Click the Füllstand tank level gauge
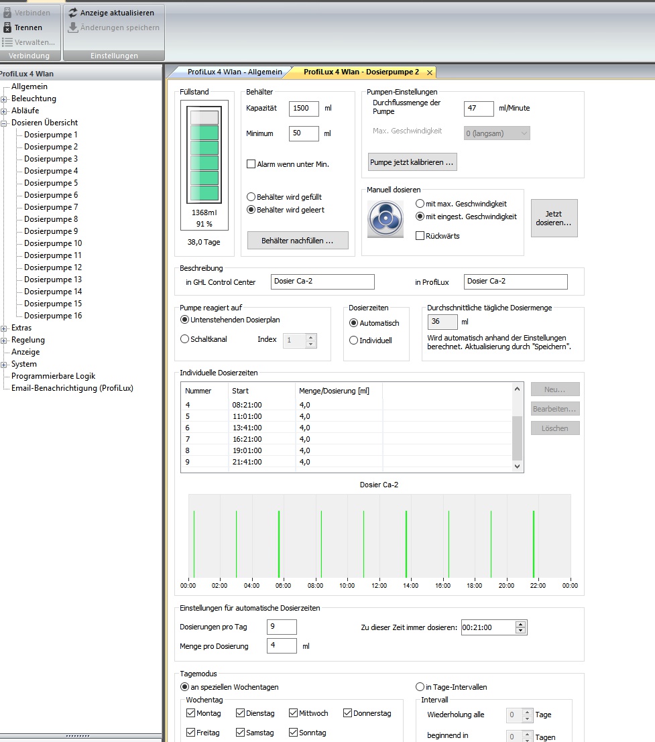The width and height of the screenshot is (655, 742). [x=204, y=156]
